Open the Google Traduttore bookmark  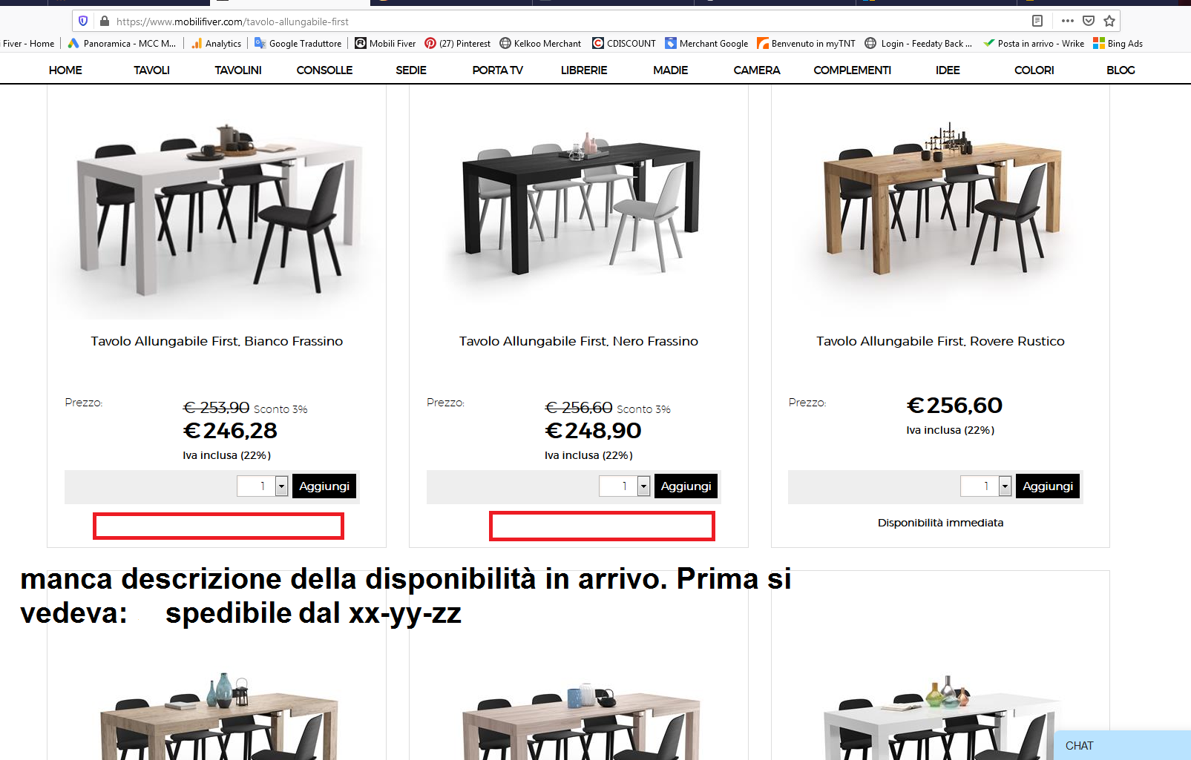click(x=298, y=44)
